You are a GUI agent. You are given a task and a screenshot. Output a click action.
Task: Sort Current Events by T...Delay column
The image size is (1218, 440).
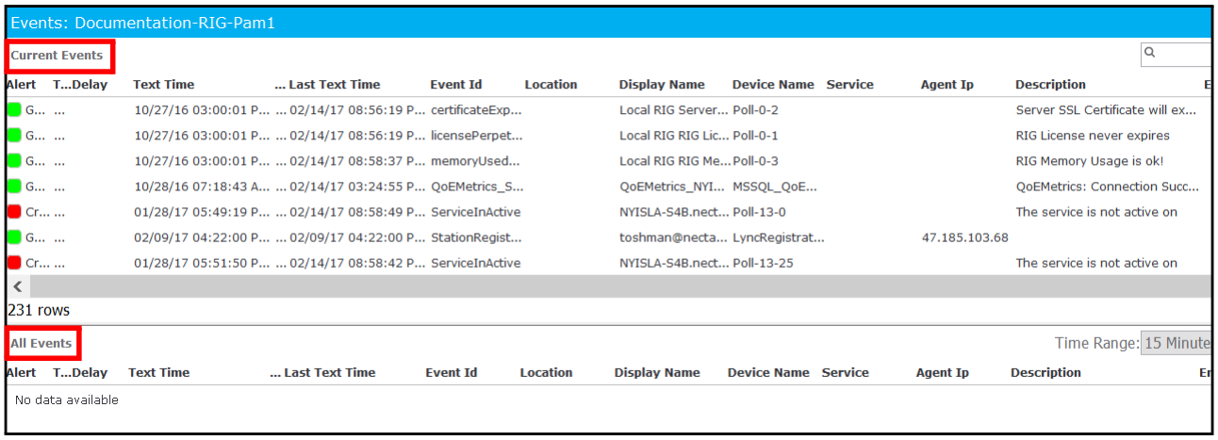tap(80, 85)
